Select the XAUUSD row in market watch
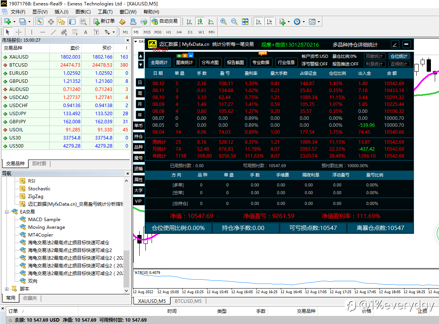 point(66,57)
